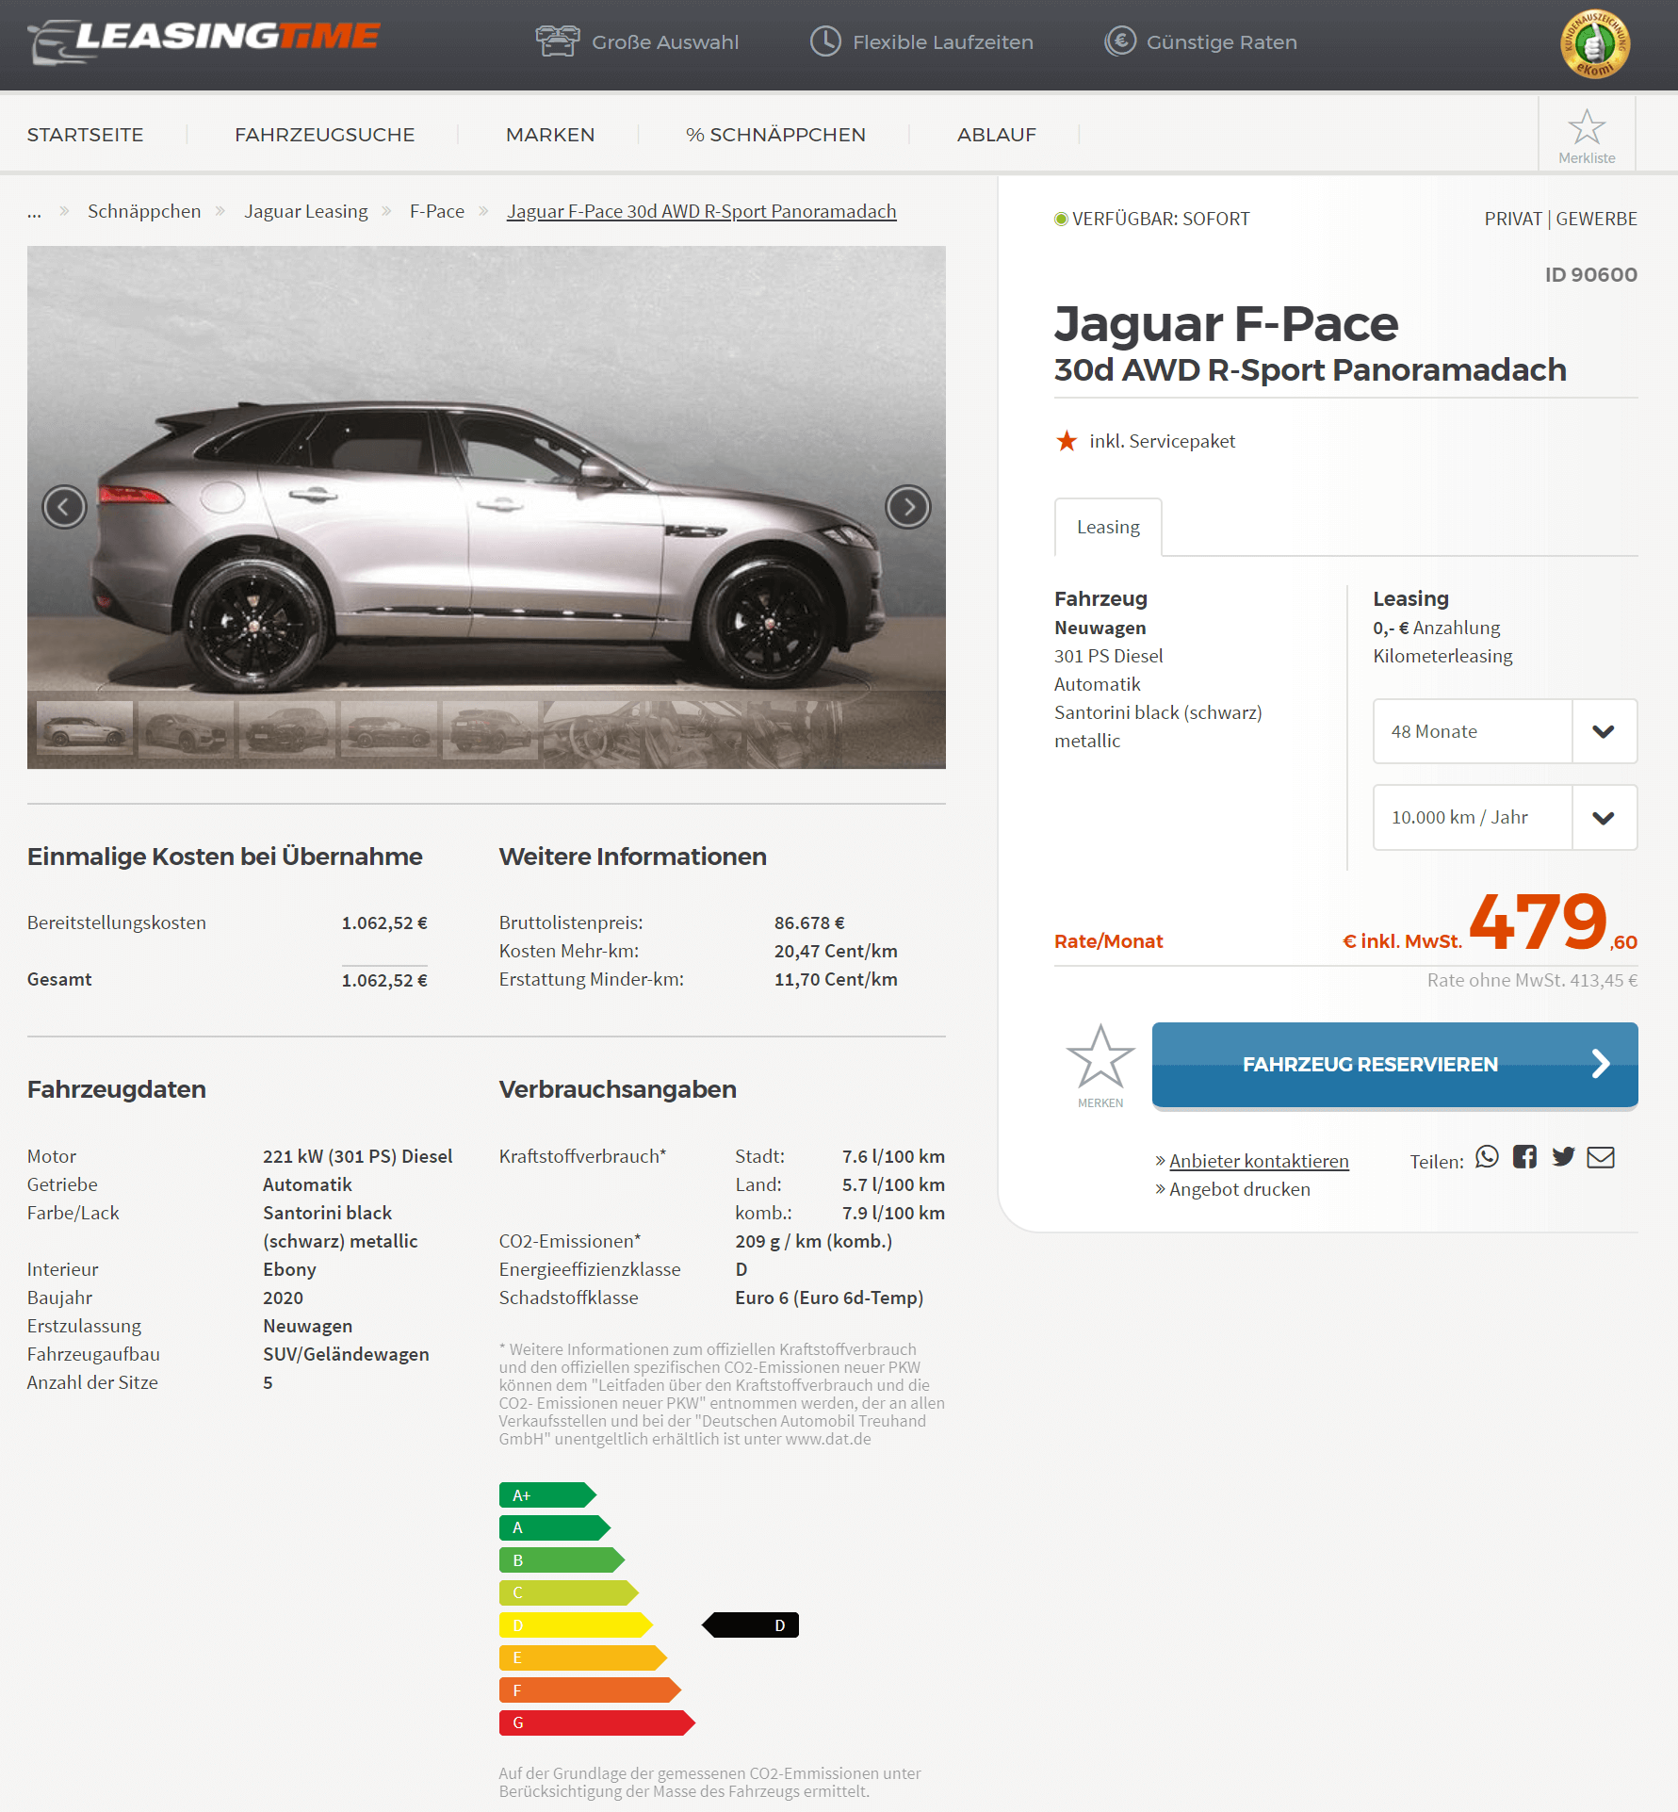Click the FAHRZEUG RESERVIEREN button

1394,1065
